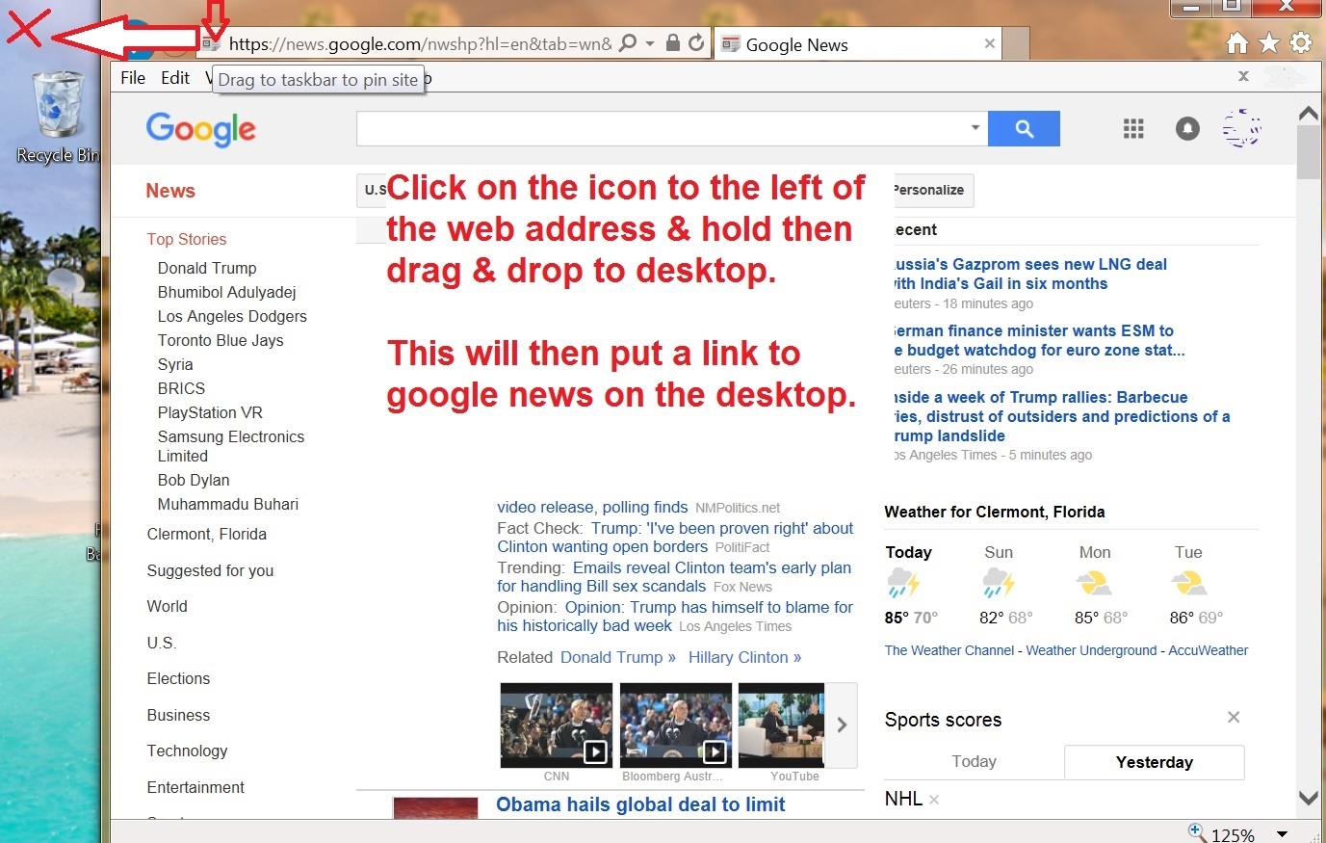Open the BRICS topic
1326x843 pixels.
(181, 388)
